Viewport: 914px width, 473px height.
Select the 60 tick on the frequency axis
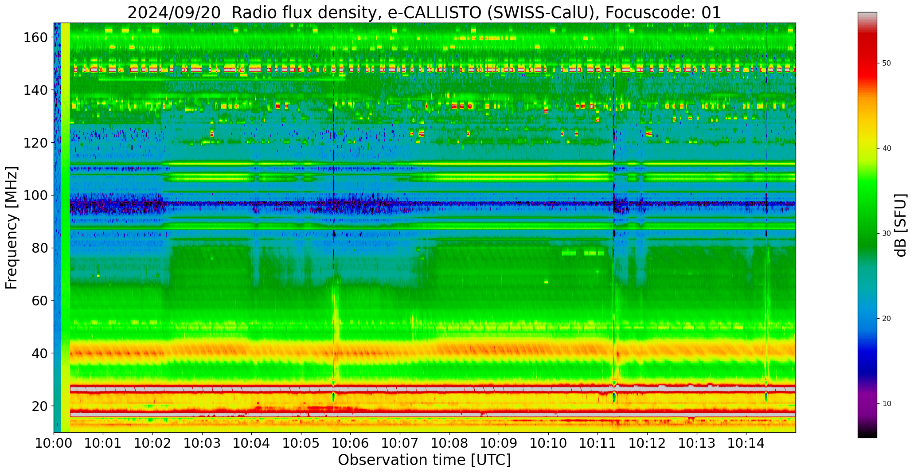[x=39, y=300]
